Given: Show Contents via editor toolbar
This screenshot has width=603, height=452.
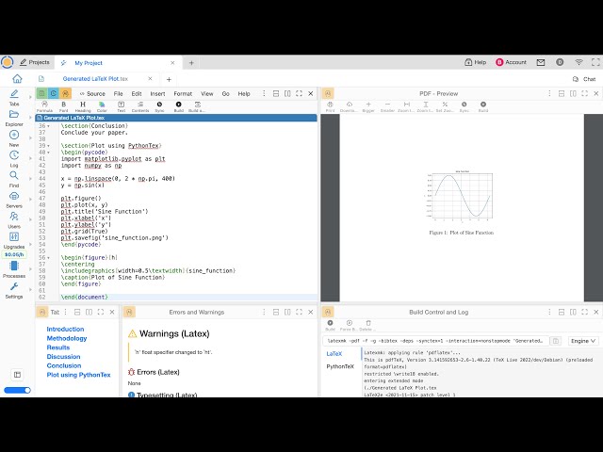Looking at the screenshot, I should (x=140, y=106).
